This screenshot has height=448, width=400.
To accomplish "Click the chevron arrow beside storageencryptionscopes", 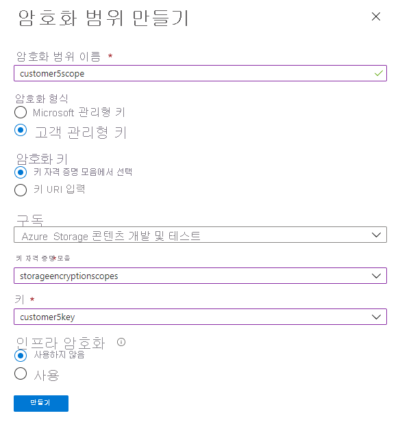I will 376,276.
